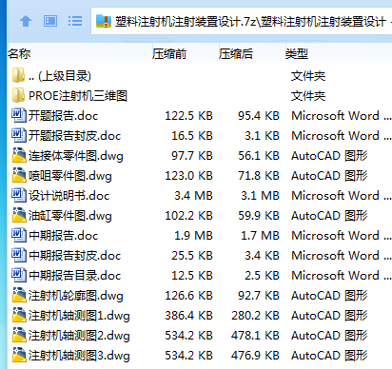Click the Word icon for 开题报告.doc
The height and width of the screenshot is (369, 392).
19,115
